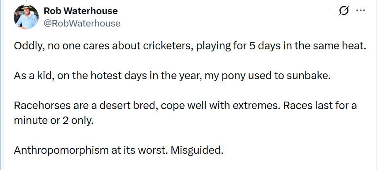Click the cricketers sentence in the tweet

(x=190, y=46)
